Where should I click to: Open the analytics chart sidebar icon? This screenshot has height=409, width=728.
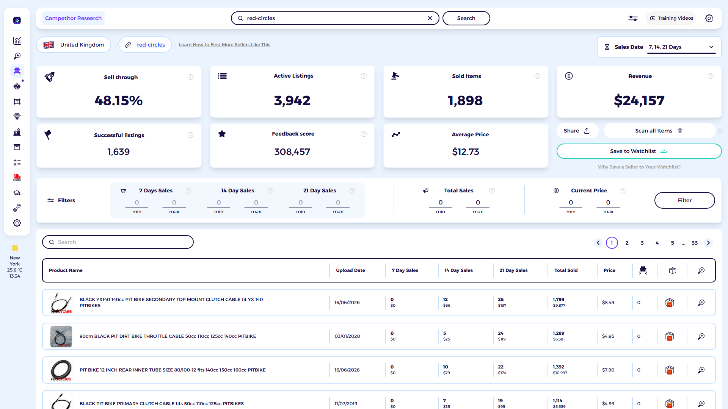pos(17,41)
